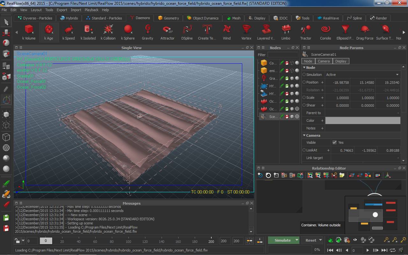408x255 pixels.
Task: Click the green flame icon beside Reset
Action: click(x=330, y=240)
